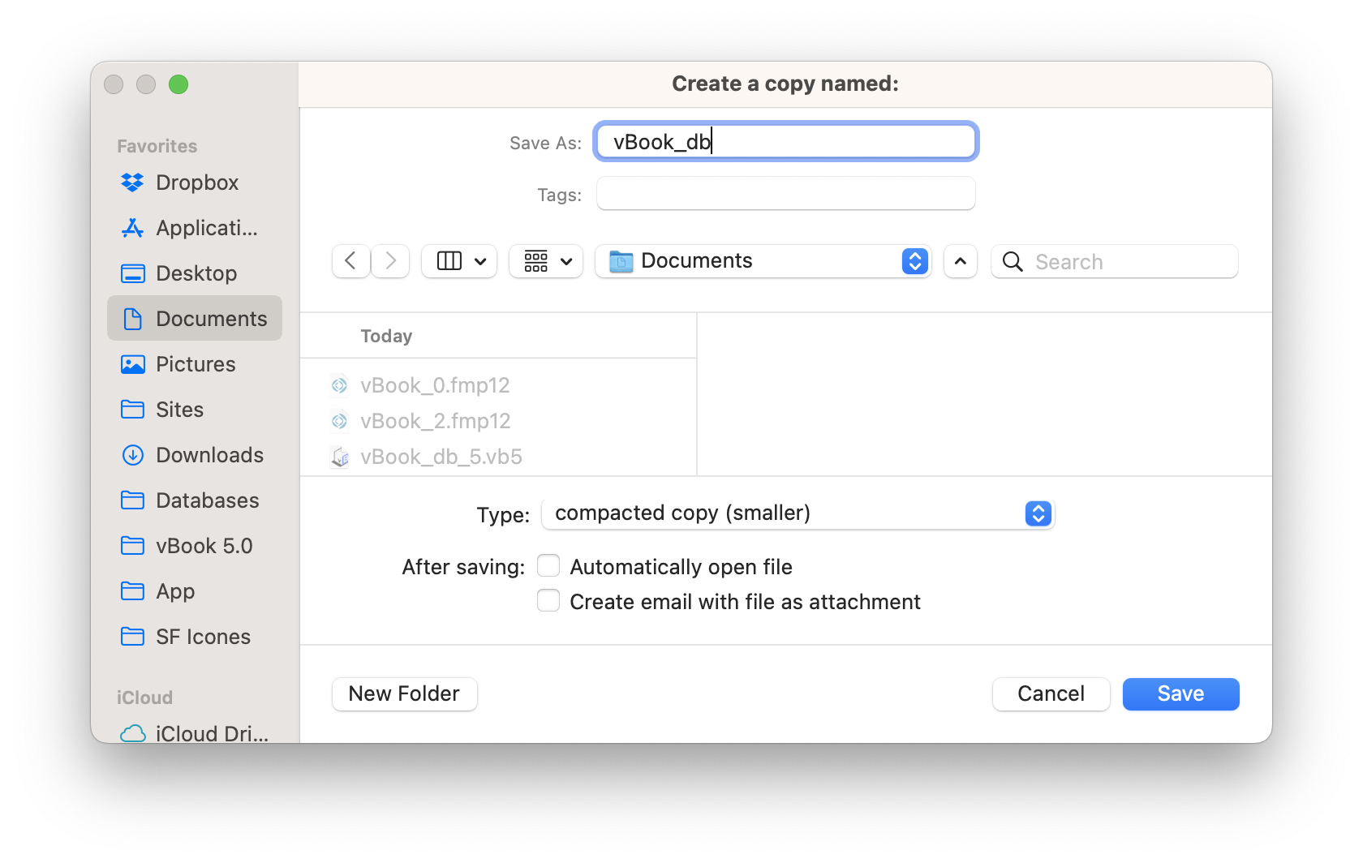Click the forward navigation arrow
1363x863 pixels.
pos(390,261)
